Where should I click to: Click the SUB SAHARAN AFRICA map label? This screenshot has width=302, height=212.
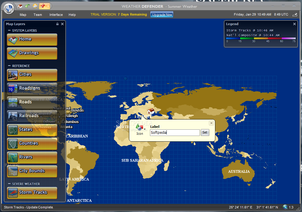142,160
